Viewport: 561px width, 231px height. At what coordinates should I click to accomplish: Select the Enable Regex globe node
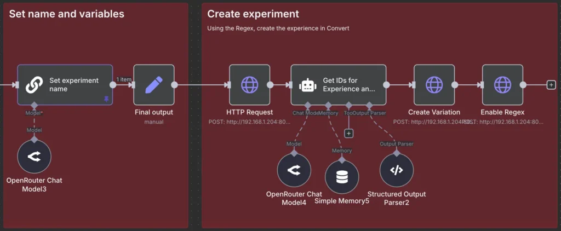coord(503,85)
